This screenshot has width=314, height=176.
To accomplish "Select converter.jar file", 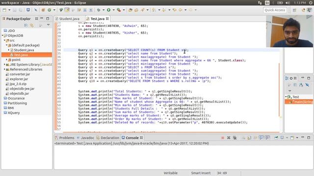I will point(18,74).
